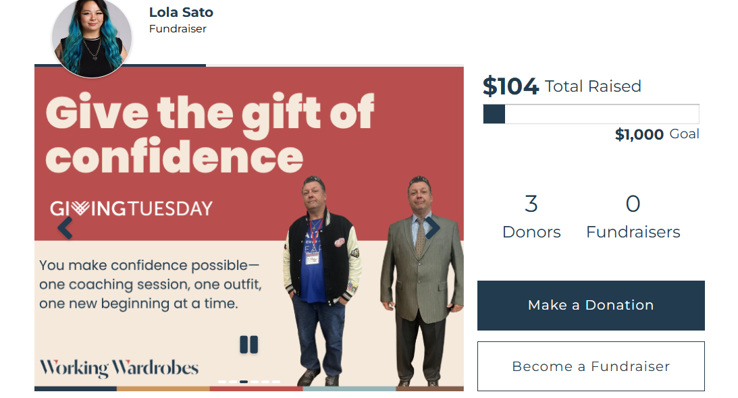Image resolution: width=738 pixels, height=398 pixels.
Task: Click the fundraising progress bar
Action: [x=591, y=114]
